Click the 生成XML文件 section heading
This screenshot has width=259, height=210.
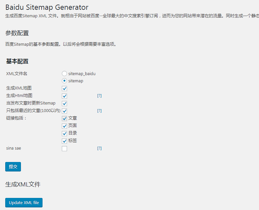tap(23, 185)
